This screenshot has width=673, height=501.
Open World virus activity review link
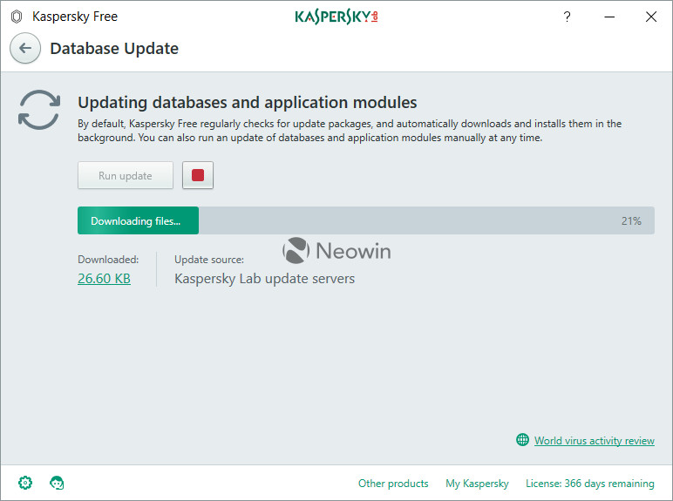click(595, 441)
